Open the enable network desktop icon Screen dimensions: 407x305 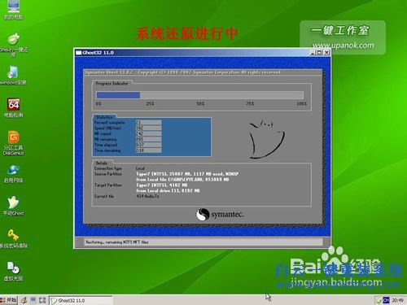click(x=14, y=174)
